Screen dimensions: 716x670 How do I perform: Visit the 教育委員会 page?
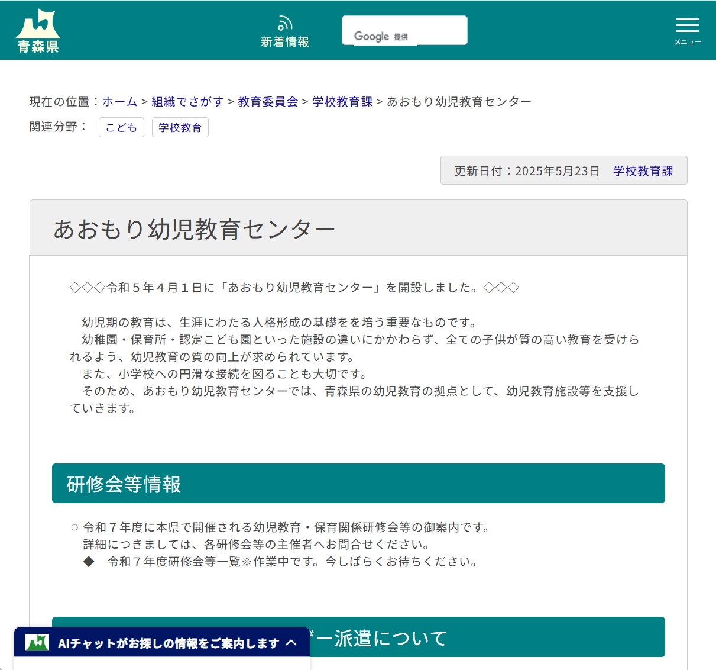point(267,101)
